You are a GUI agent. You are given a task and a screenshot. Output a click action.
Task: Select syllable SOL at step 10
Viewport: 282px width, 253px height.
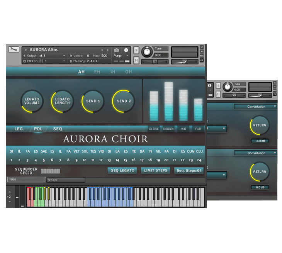coord(85,151)
